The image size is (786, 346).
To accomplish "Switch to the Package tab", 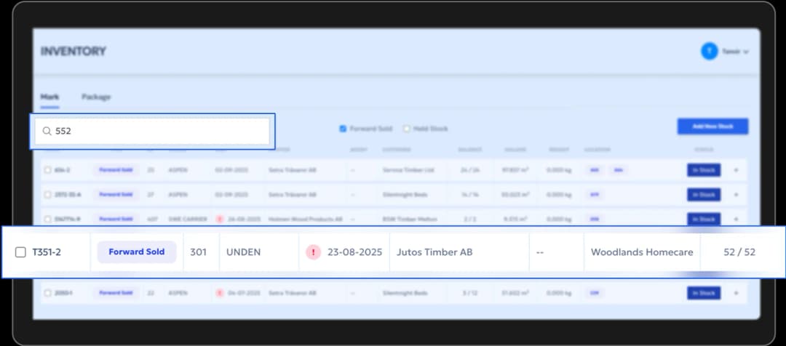I will 96,97.
